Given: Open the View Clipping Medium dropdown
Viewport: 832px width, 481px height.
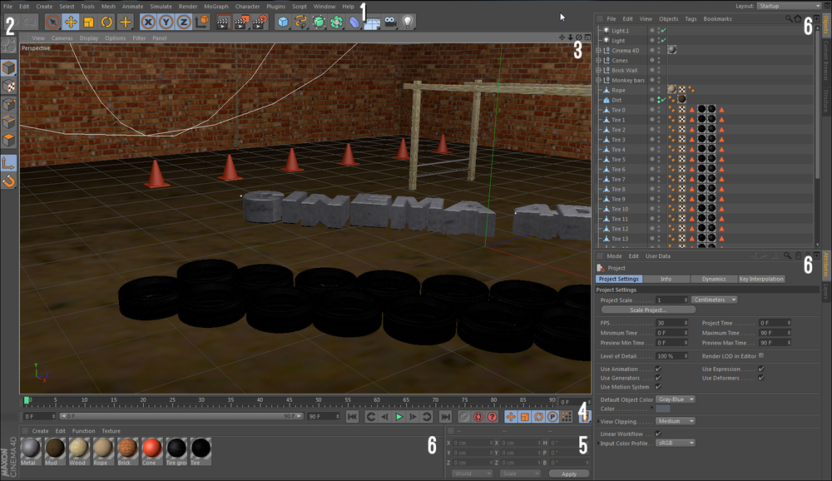Looking at the screenshot, I should tap(676, 421).
